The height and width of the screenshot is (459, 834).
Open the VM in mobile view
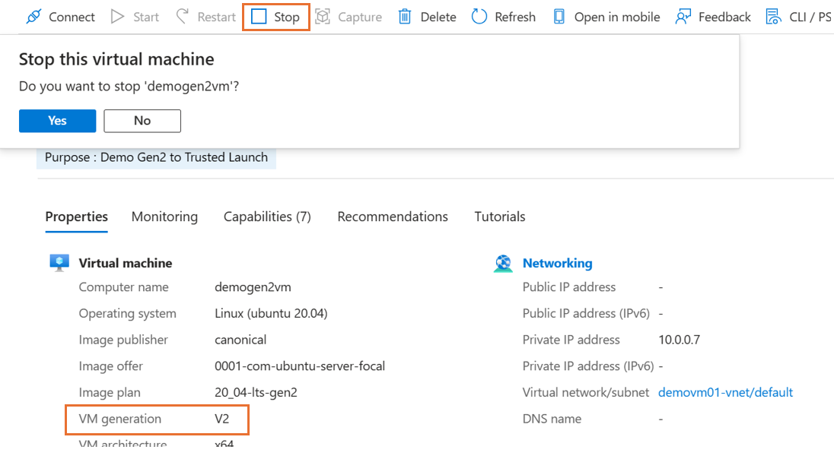coord(560,16)
